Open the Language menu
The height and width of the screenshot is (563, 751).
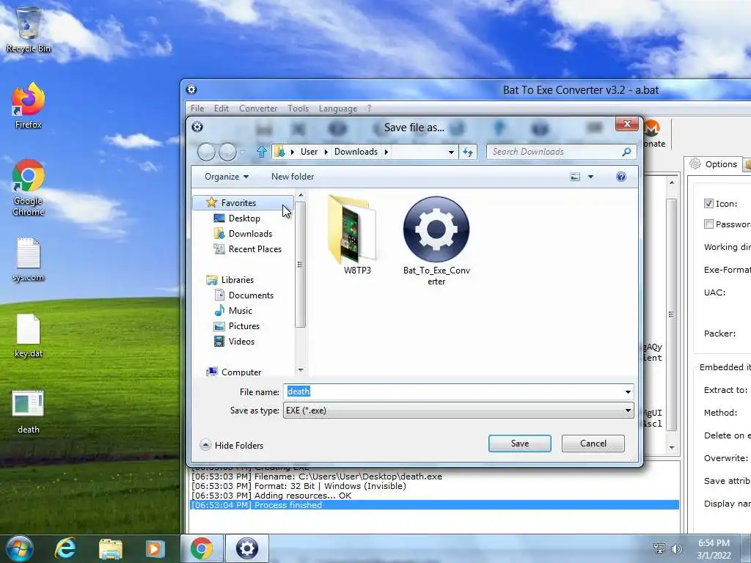pos(337,108)
